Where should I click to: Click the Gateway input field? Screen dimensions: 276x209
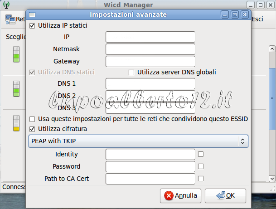coord(150,62)
